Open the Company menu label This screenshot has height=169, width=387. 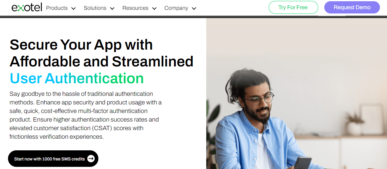(176, 8)
